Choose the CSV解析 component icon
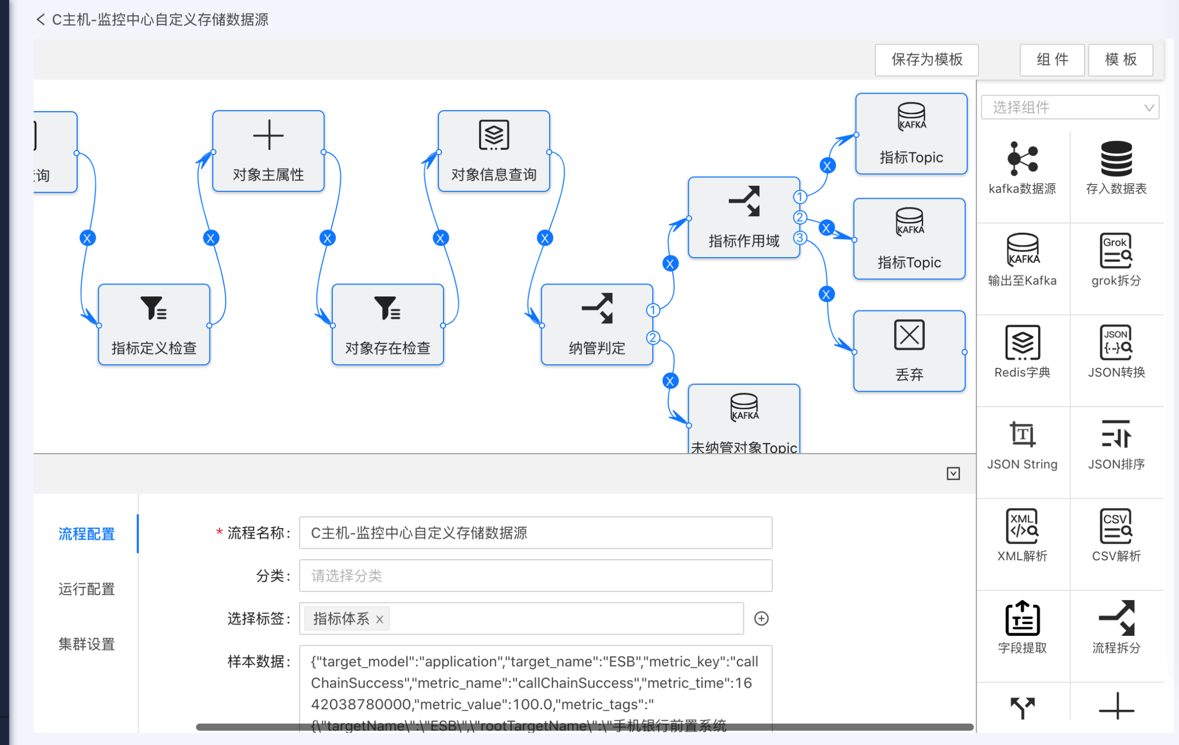Screen dimensions: 1179x745 click(x=1116, y=526)
